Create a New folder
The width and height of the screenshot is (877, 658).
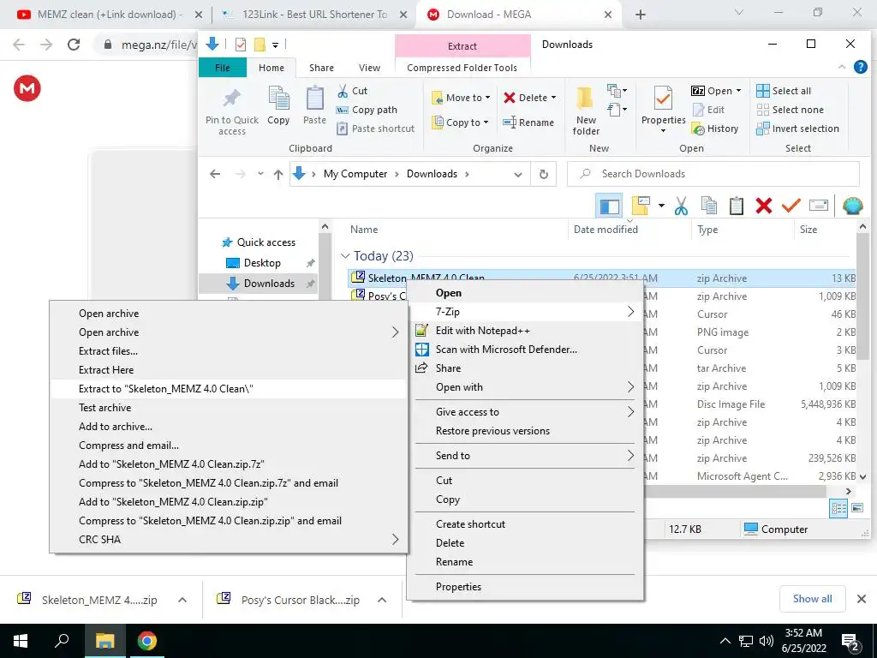[586, 111]
